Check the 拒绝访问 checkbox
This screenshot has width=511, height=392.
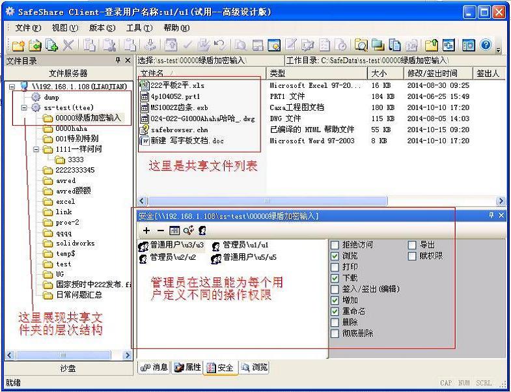[335, 245]
